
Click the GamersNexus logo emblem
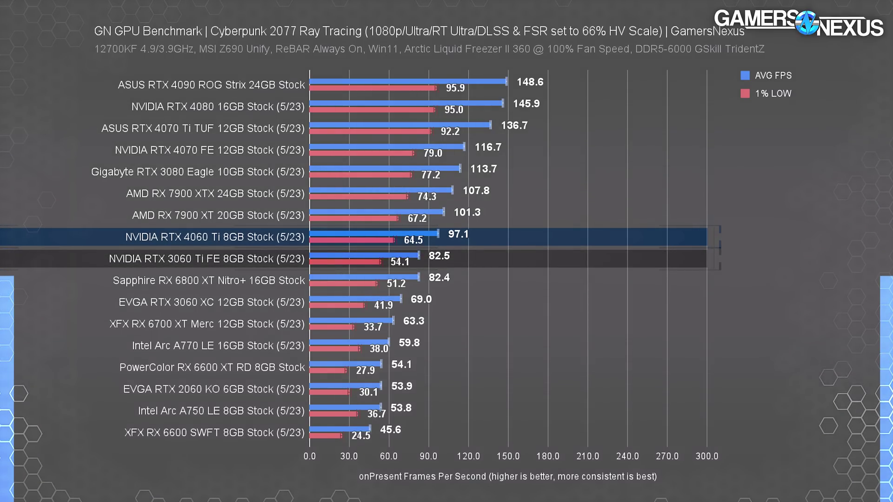click(806, 22)
